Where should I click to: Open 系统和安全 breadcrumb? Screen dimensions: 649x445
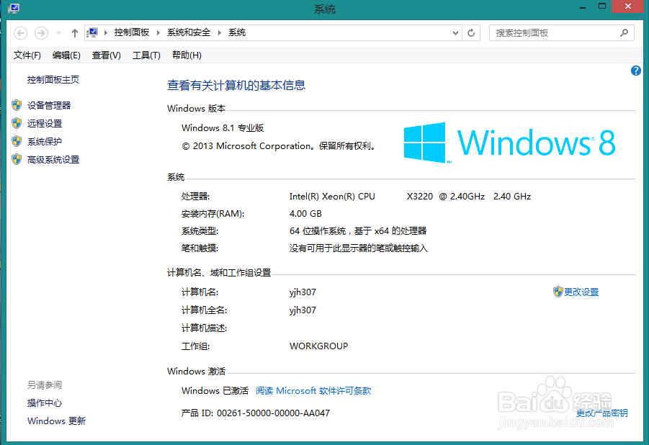click(x=189, y=32)
